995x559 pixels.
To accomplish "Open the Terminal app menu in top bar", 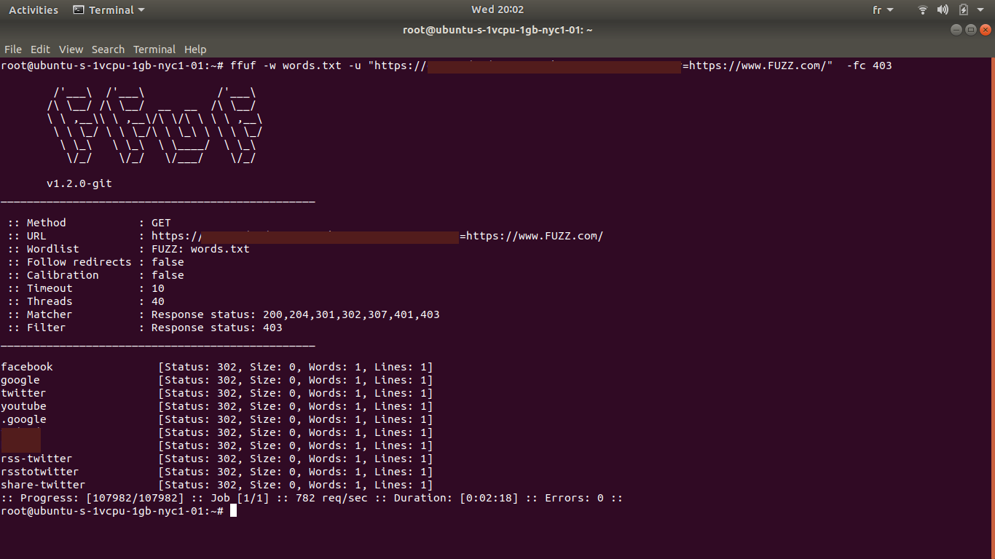I will (x=109, y=10).
